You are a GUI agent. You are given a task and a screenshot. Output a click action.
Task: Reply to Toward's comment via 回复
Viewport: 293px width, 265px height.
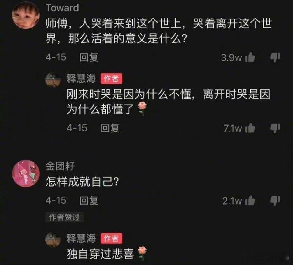pyautogui.click(x=89, y=57)
